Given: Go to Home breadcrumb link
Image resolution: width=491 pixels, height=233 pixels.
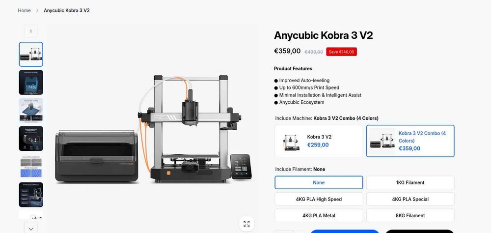Looking at the screenshot, I should pos(24,10).
